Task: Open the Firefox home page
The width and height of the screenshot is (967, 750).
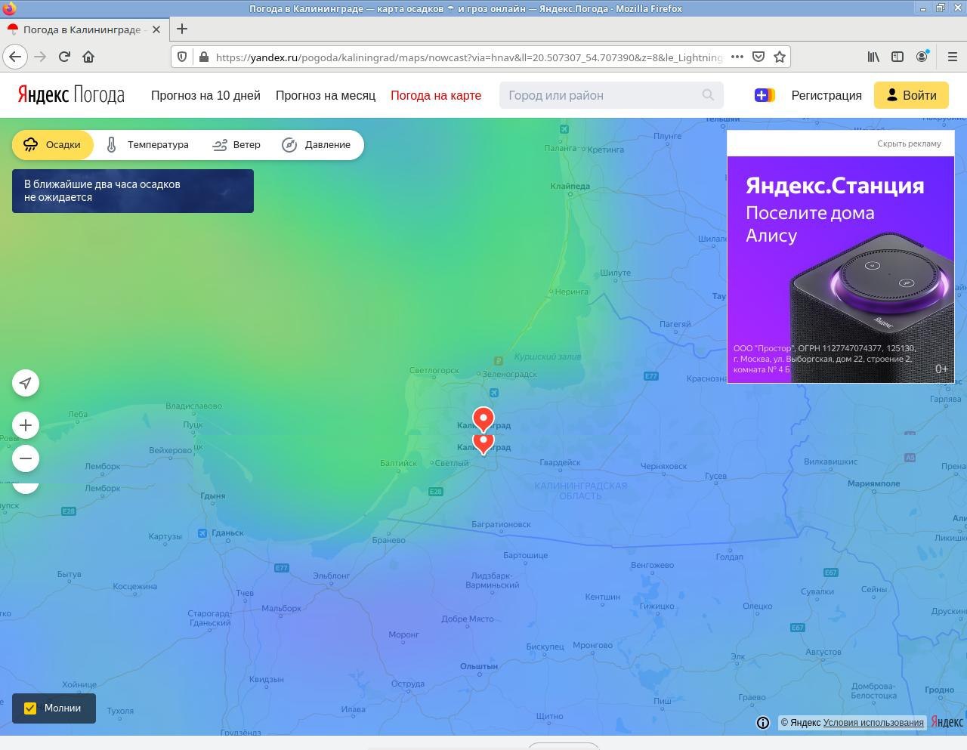Action: pyautogui.click(x=88, y=57)
